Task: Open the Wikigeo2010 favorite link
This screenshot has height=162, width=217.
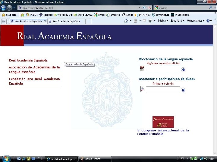Action: coord(83,15)
